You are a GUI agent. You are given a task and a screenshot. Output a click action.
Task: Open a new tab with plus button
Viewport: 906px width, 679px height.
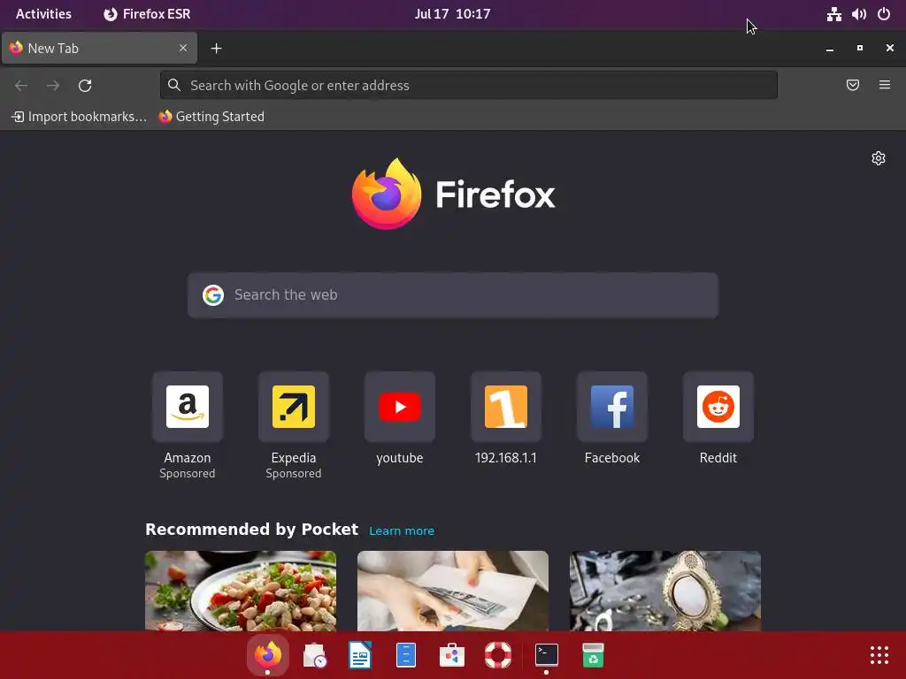click(216, 49)
